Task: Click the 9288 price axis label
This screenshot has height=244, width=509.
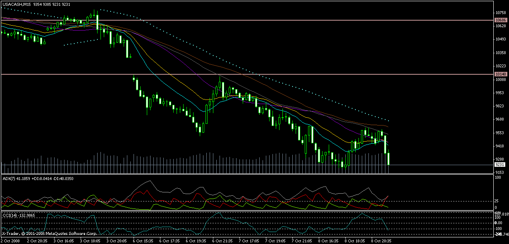Action: 500,159
